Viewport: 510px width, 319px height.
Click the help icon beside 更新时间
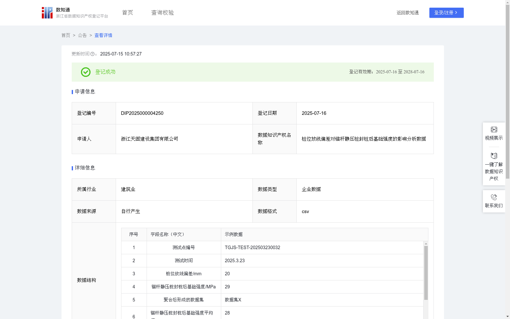coord(92,54)
